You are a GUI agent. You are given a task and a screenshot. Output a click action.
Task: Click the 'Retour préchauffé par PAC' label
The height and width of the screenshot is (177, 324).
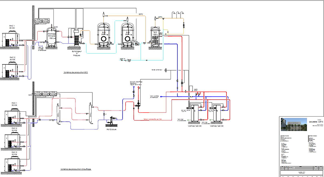point(152,119)
